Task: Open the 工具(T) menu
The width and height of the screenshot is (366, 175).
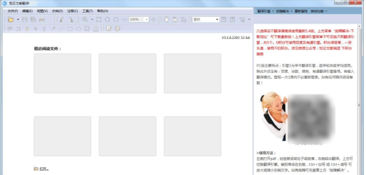Action: pos(88,11)
